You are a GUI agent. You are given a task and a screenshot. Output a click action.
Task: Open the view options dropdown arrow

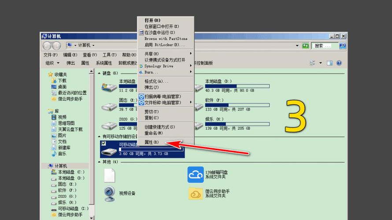321,63
